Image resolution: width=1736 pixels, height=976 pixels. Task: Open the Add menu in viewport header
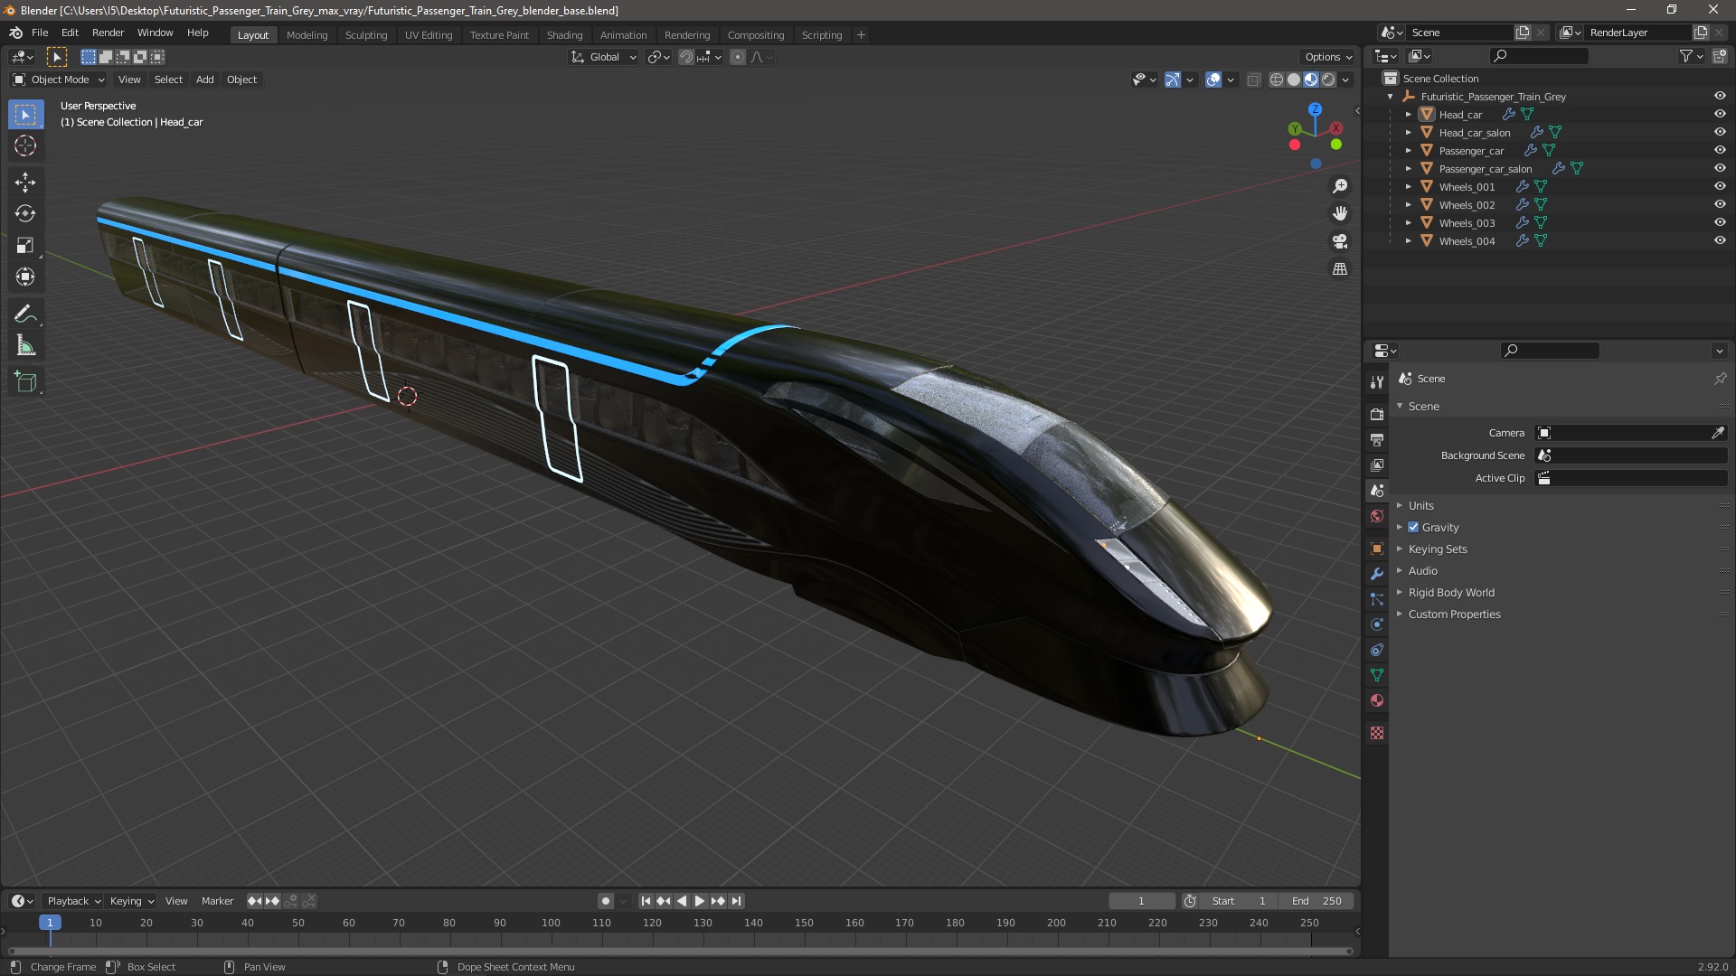(205, 80)
